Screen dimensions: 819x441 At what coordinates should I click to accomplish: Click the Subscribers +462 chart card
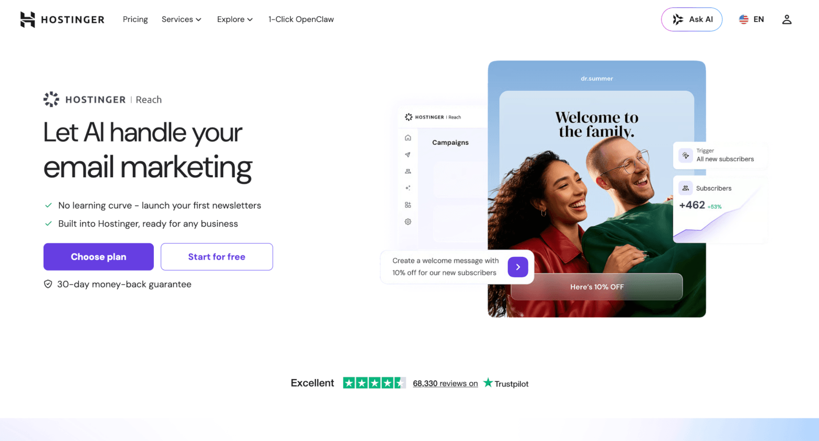click(x=719, y=209)
